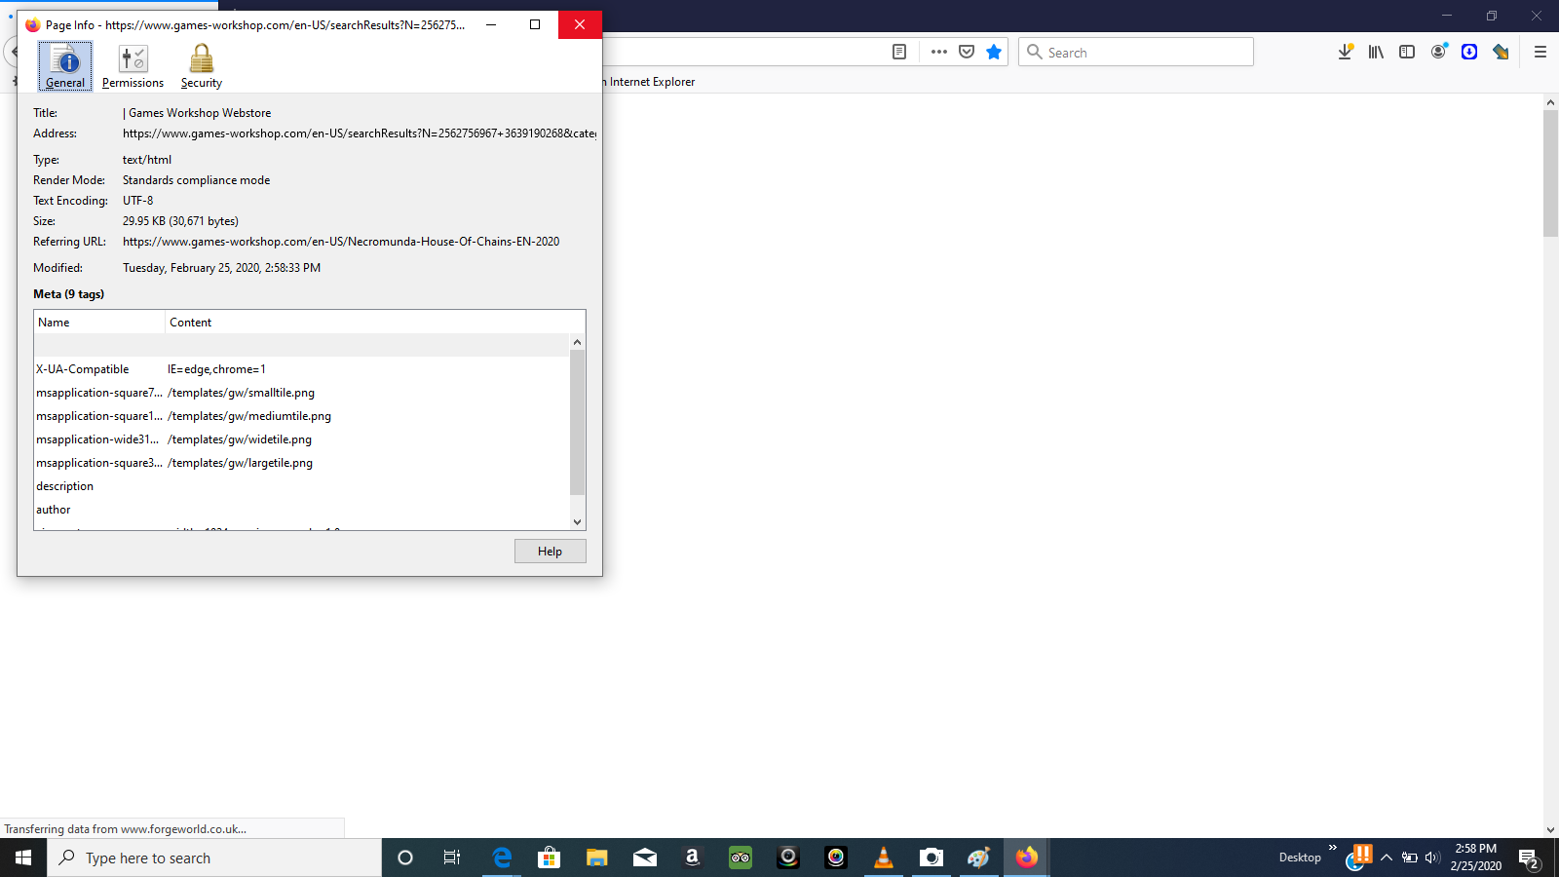Click the Name column header in Meta table
Image resolution: width=1559 pixels, height=877 pixels.
pos(99,323)
